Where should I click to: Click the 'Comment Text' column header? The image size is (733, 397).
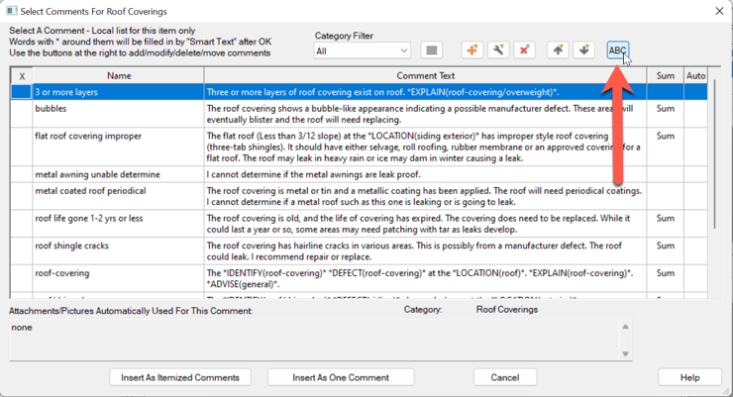point(425,75)
